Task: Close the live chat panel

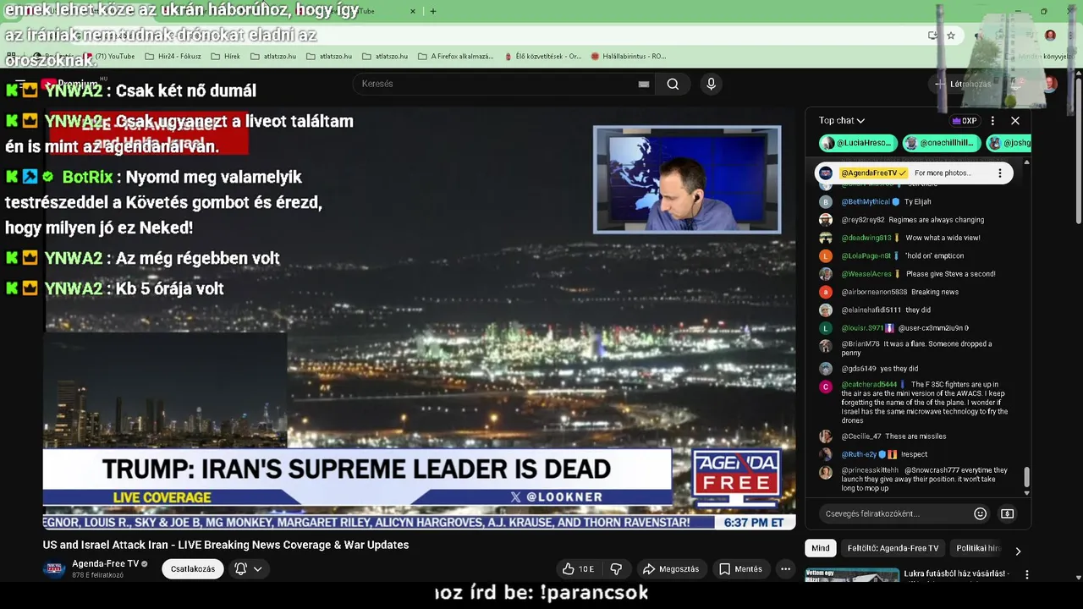Action: (x=1015, y=121)
